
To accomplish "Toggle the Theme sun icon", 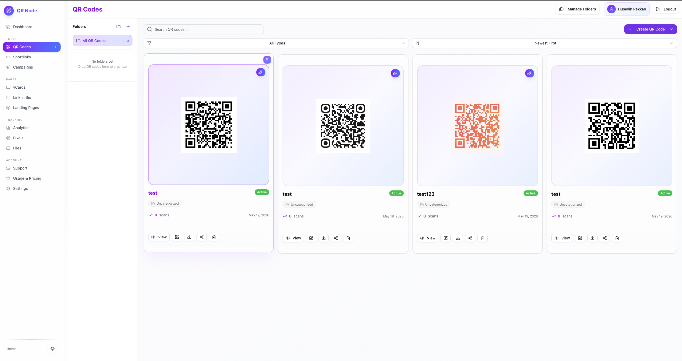I will pos(53,349).
